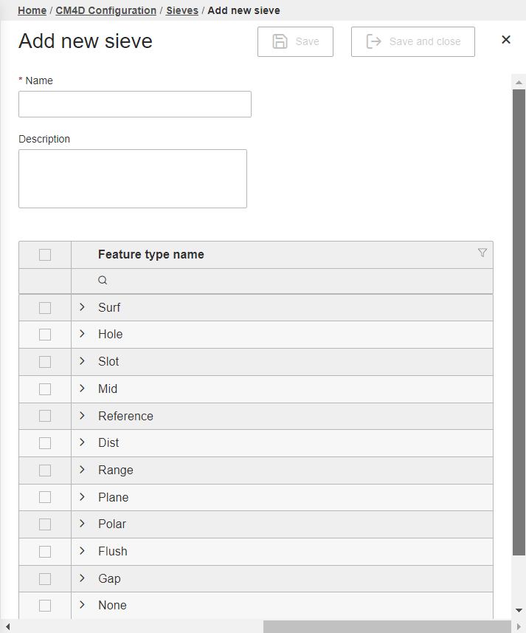Image resolution: width=526 pixels, height=633 pixels.
Task: Open the Plane row expander
Action: (x=82, y=497)
